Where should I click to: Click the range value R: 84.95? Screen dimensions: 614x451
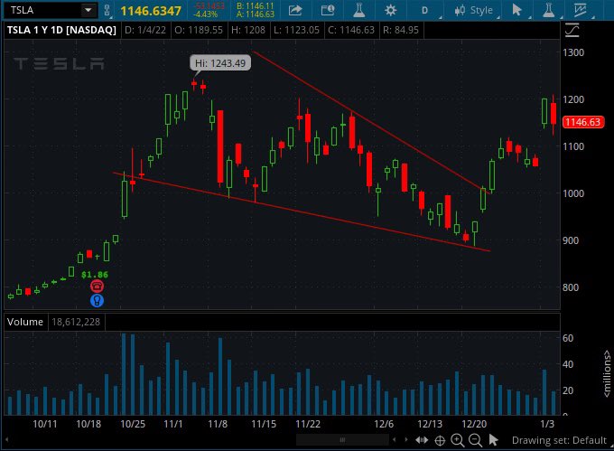(401, 30)
